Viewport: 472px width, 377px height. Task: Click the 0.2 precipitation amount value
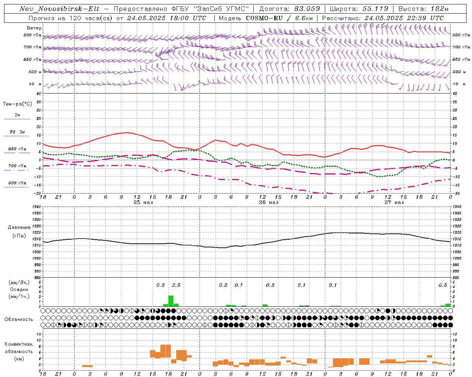(x=223, y=285)
